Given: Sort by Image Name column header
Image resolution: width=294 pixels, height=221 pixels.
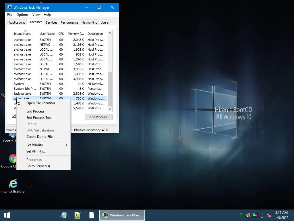Looking at the screenshot, I should (x=25, y=34).
